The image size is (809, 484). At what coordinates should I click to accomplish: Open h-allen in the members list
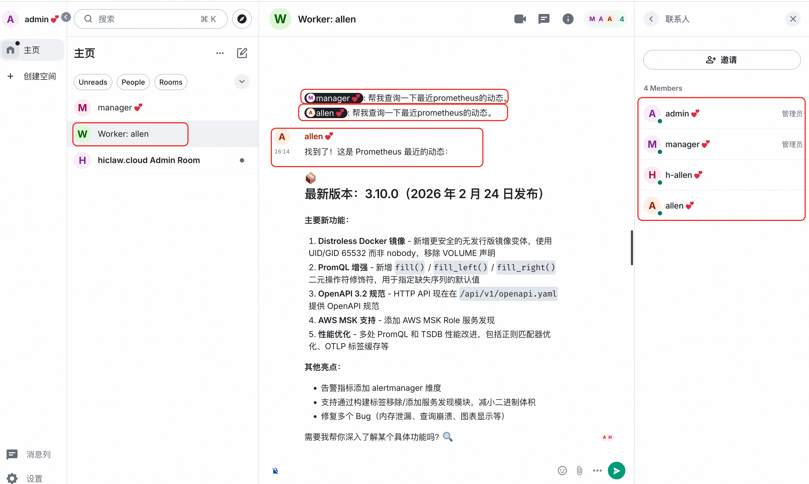(722, 175)
